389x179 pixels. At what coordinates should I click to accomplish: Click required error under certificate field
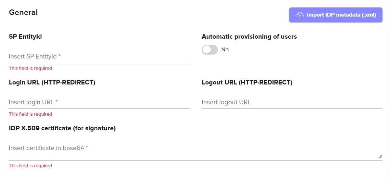[x=31, y=166]
